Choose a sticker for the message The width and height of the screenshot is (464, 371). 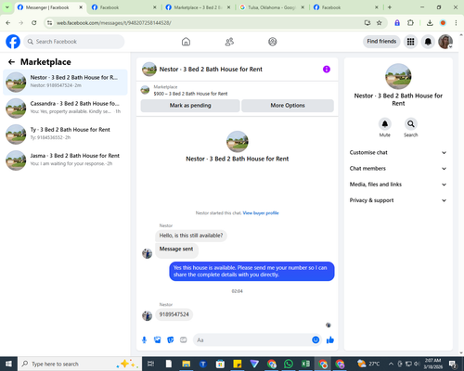coord(171,340)
